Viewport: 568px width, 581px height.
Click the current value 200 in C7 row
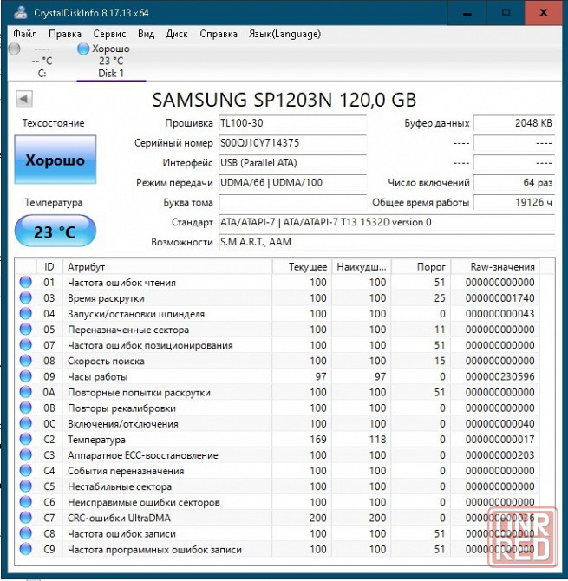point(318,518)
